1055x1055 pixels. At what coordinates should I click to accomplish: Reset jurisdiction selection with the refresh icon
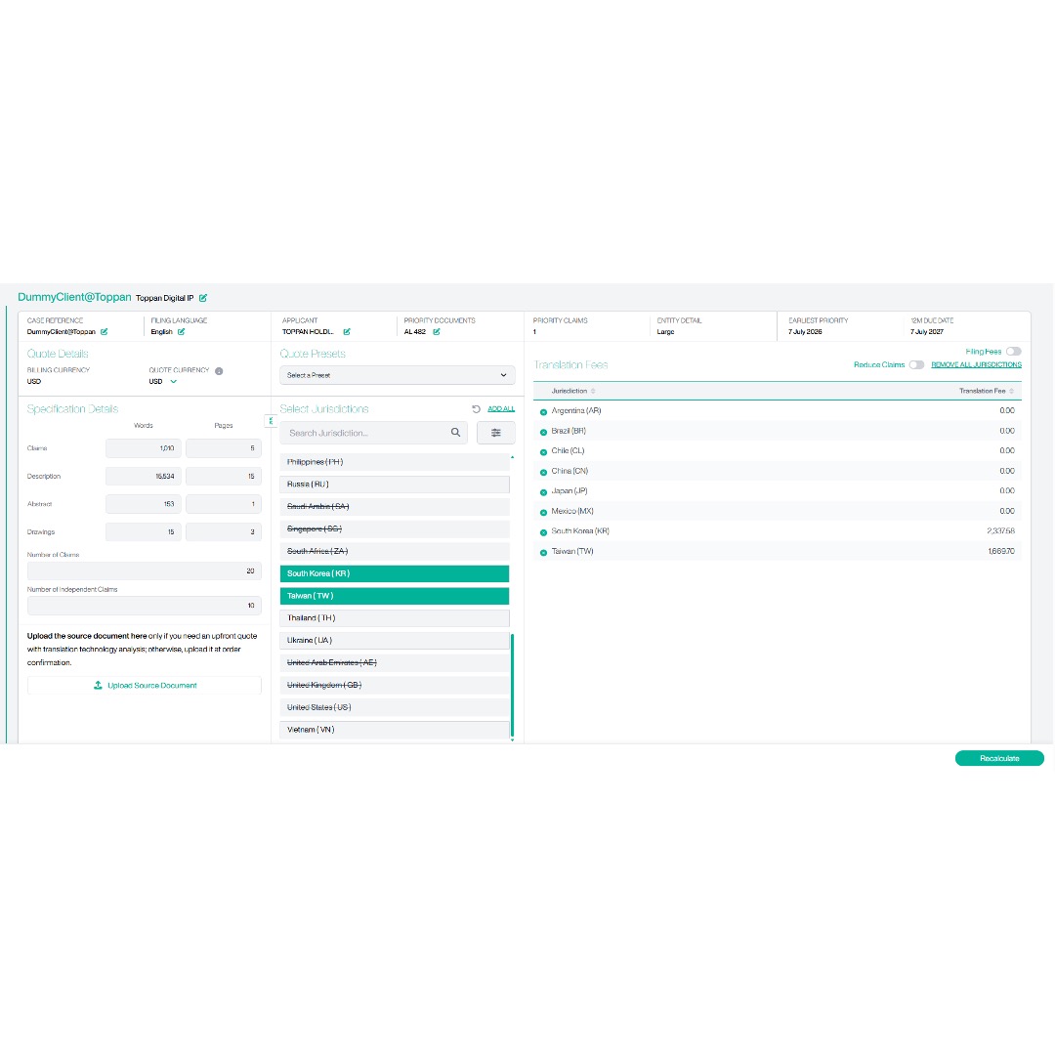click(x=477, y=409)
